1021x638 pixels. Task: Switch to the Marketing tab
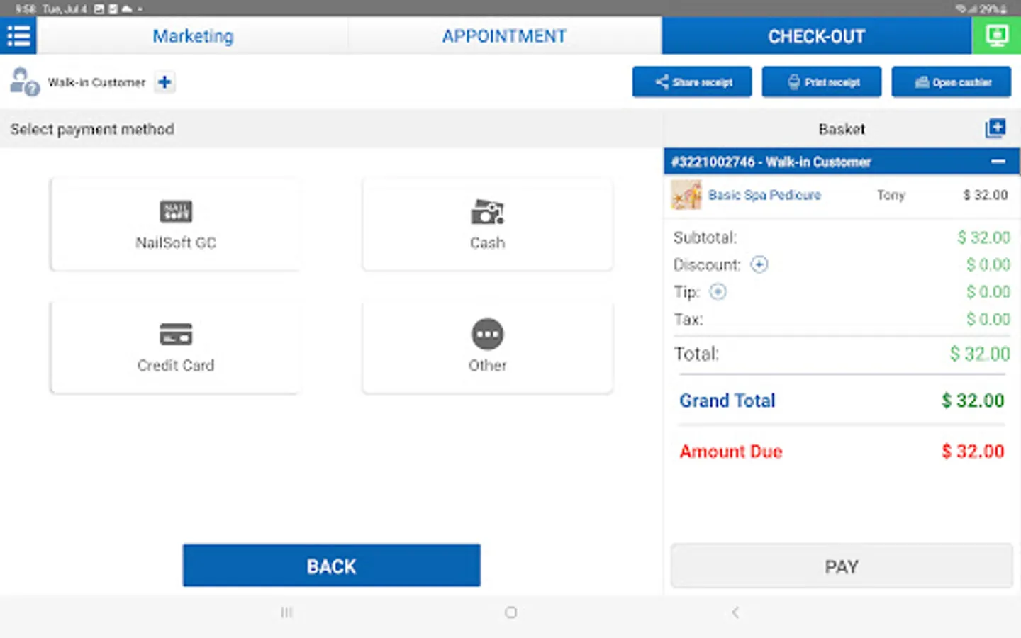coord(193,36)
